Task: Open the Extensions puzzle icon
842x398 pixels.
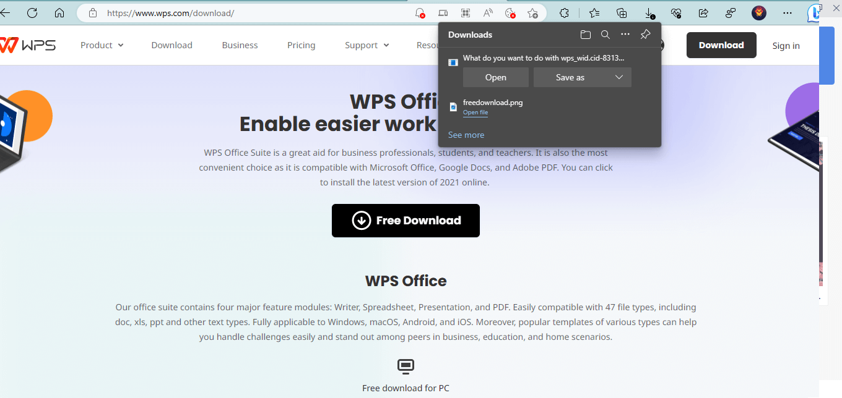Action: tap(564, 12)
